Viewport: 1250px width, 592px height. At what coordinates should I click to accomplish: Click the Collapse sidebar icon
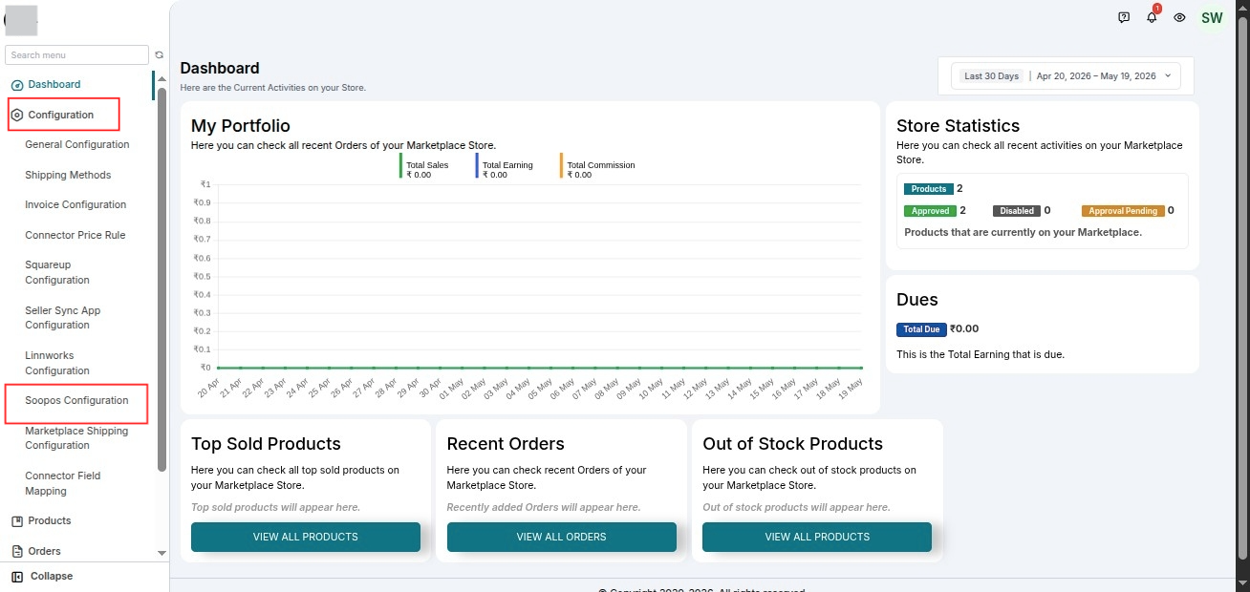pos(17,577)
